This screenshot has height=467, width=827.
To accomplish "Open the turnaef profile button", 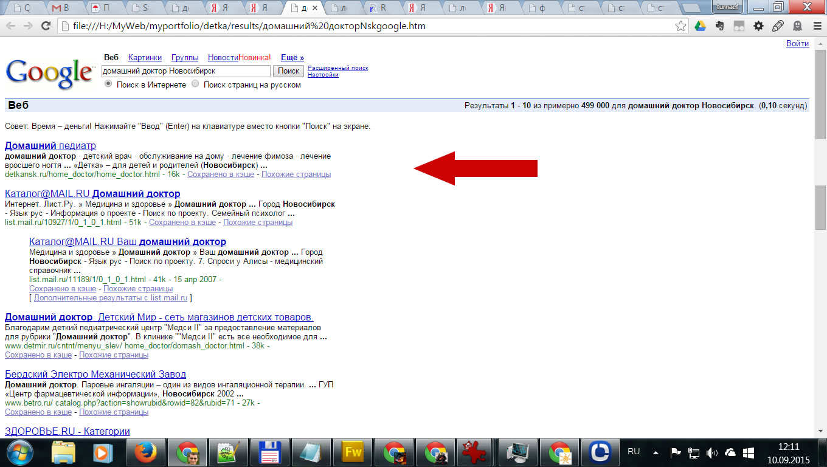I will point(728,6).
